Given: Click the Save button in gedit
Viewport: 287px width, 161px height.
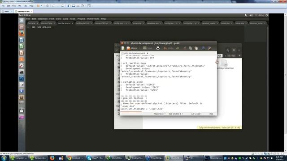Looking at the screenshot, I should pos(148,48).
